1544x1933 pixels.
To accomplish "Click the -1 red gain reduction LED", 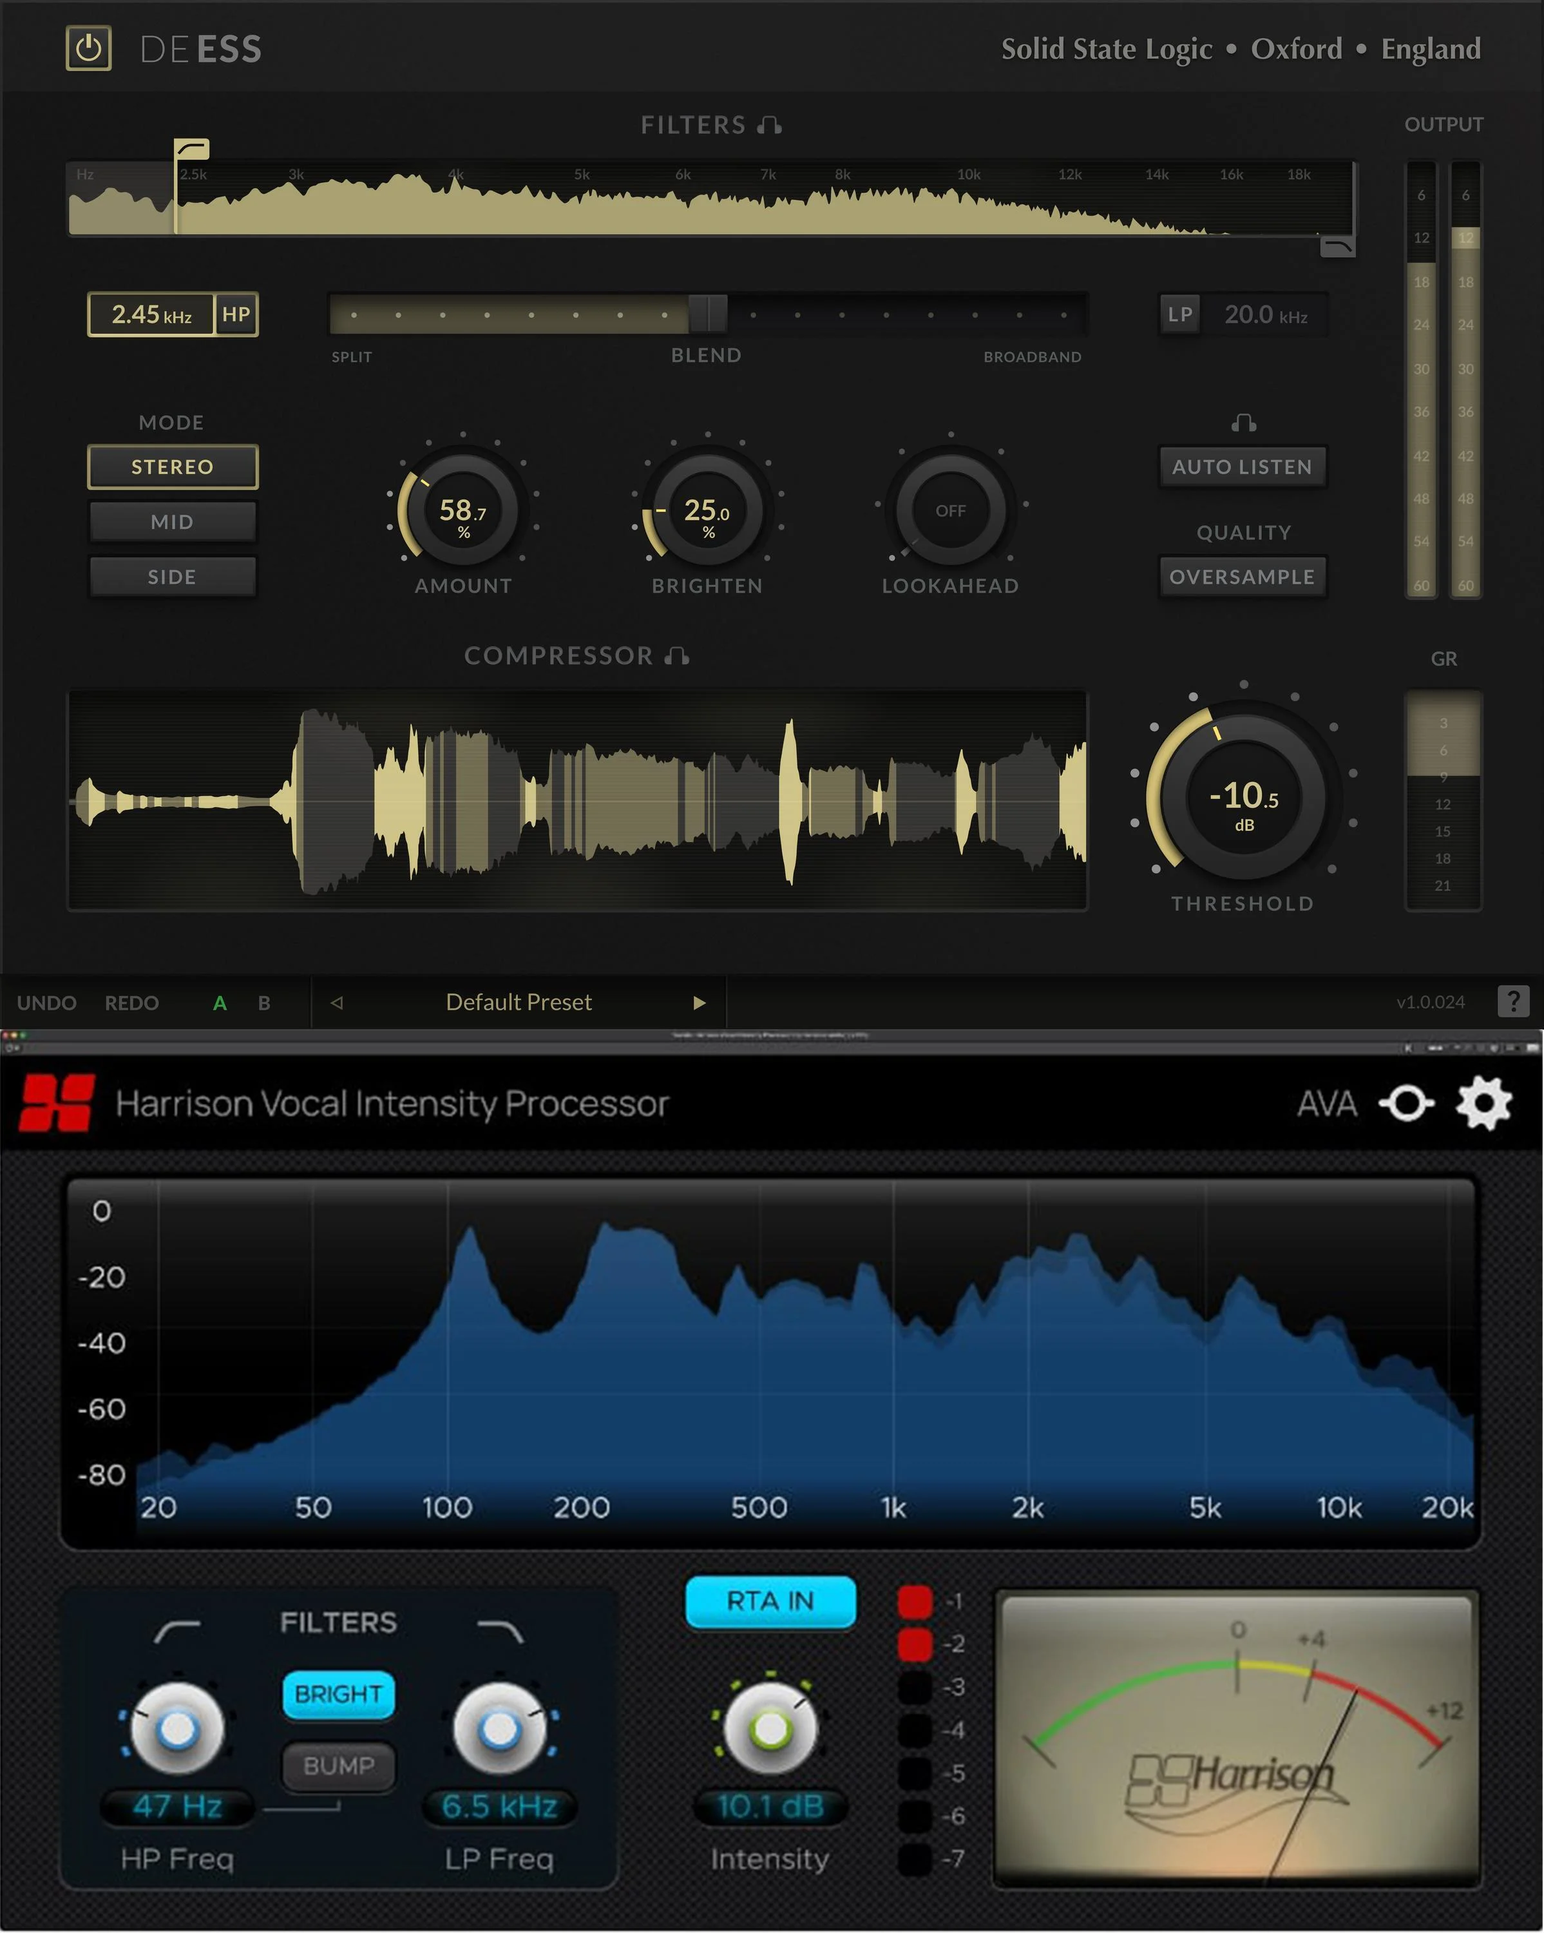I will (x=915, y=1601).
